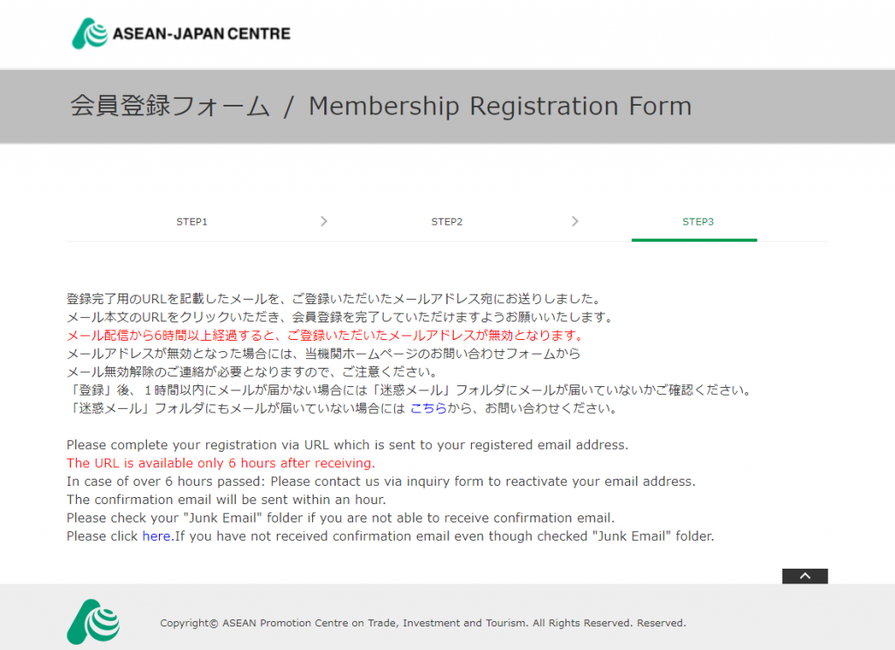Click the footer copyright text

[423, 623]
